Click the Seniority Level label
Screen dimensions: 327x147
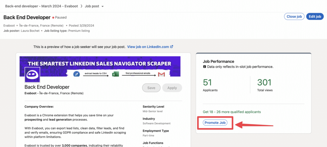[x=153, y=107]
